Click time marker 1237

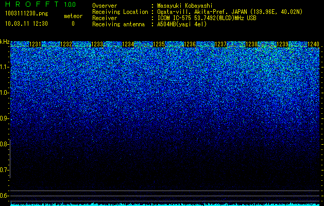220,44
